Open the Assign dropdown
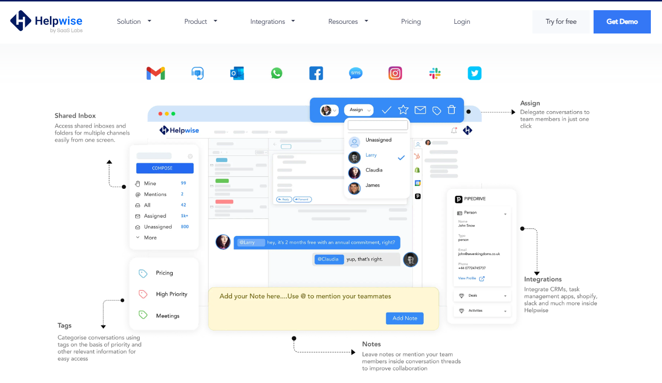 point(359,110)
